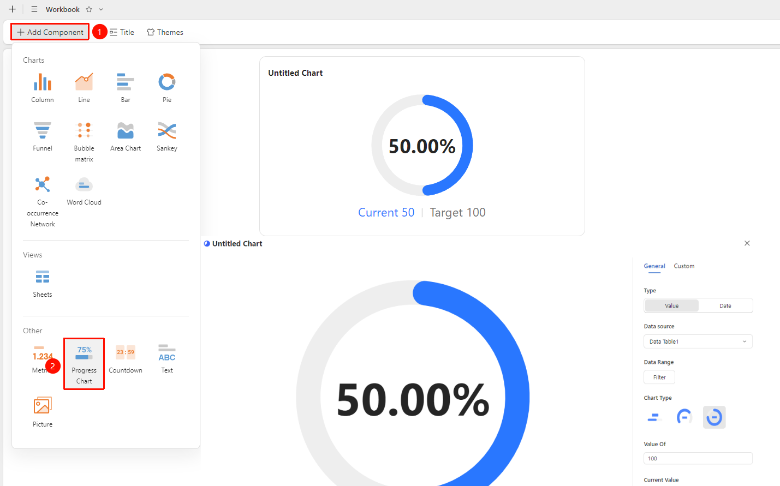Screen dimensions: 780x486
Task: Click the Add Component button
Action: tap(50, 32)
